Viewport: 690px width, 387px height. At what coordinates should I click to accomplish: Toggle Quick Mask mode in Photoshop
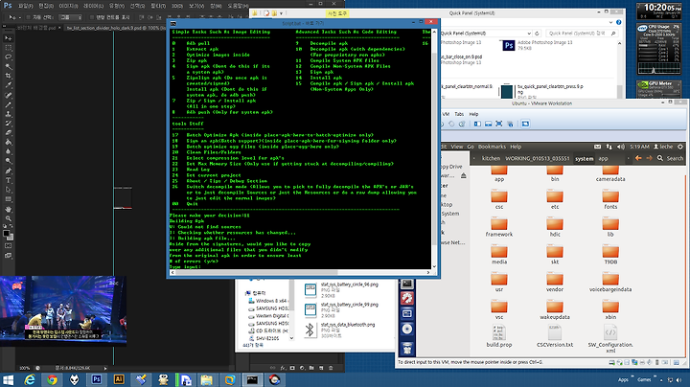click(x=9, y=246)
